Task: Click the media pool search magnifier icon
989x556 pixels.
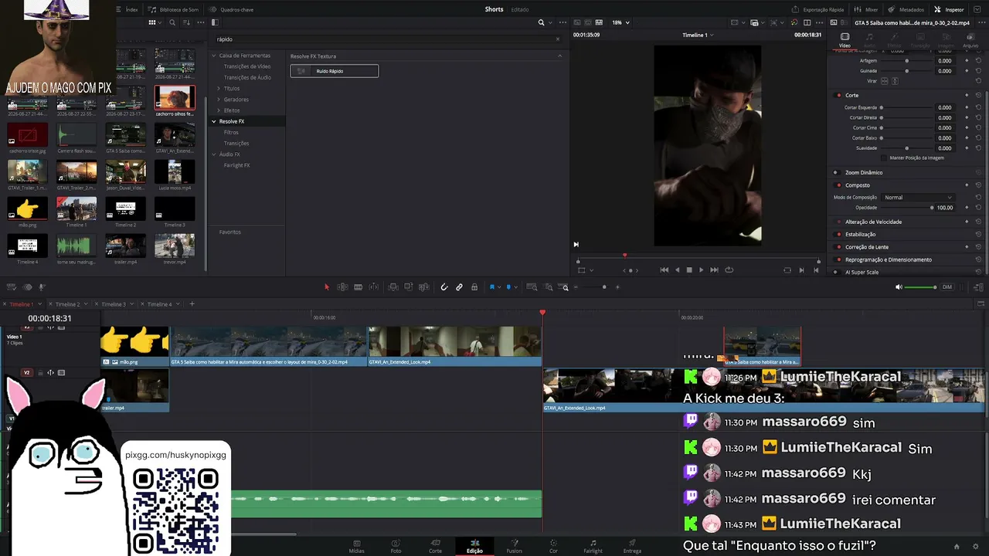Action: (x=172, y=22)
